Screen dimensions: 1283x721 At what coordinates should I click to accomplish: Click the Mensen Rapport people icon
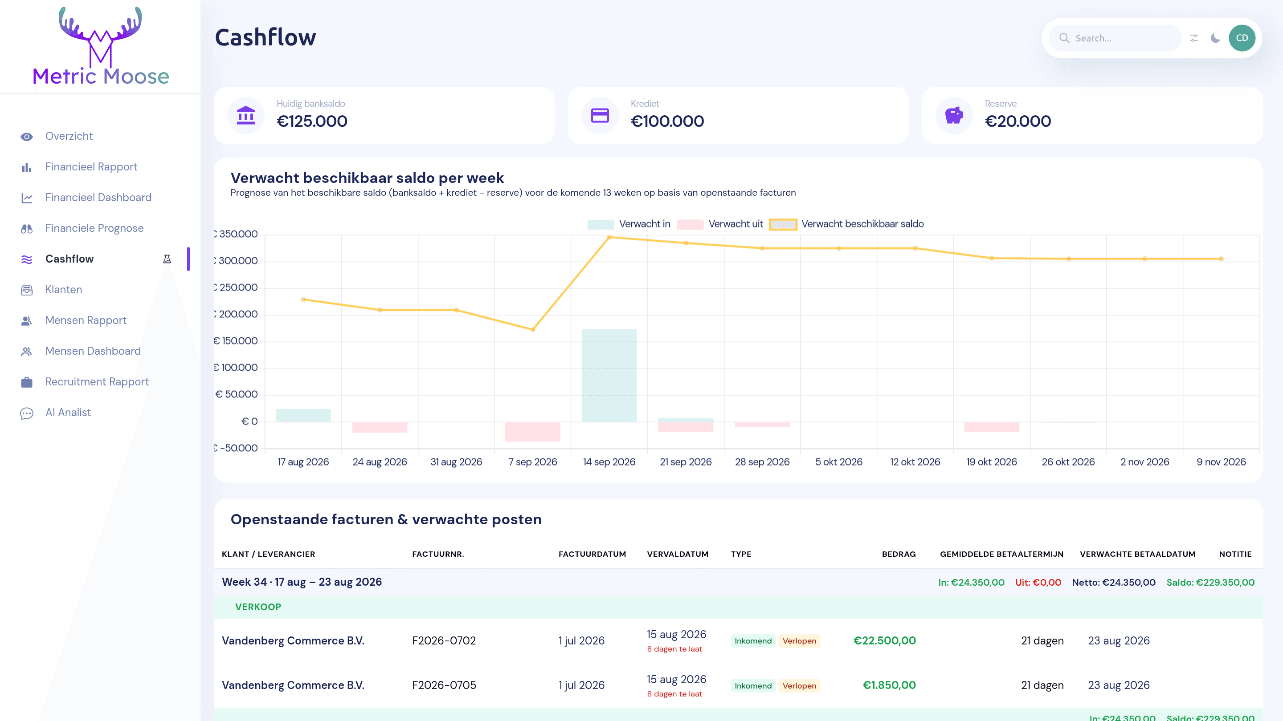pyautogui.click(x=27, y=321)
